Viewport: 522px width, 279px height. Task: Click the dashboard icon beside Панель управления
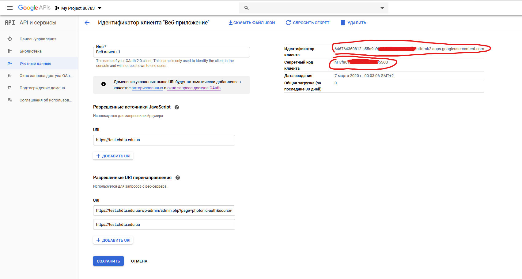click(10, 39)
